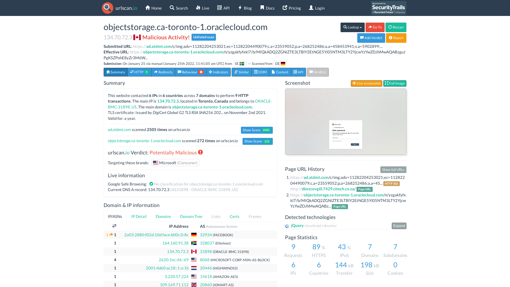The height and width of the screenshot is (287, 510).
Task: Click the HTTP 302 badge
Action: [391, 184]
